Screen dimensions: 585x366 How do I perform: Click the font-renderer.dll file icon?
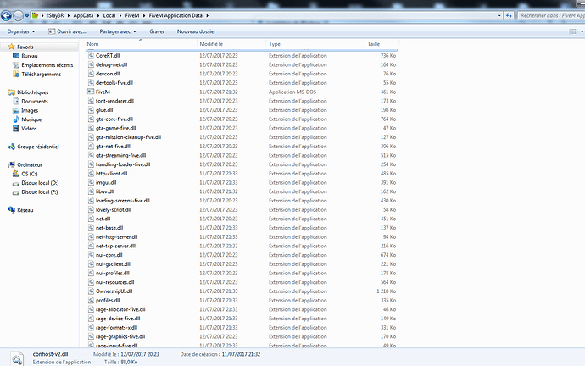click(x=91, y=101)
